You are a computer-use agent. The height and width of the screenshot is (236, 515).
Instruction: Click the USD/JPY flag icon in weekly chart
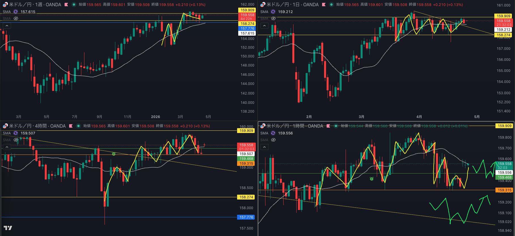click(5, 5)
